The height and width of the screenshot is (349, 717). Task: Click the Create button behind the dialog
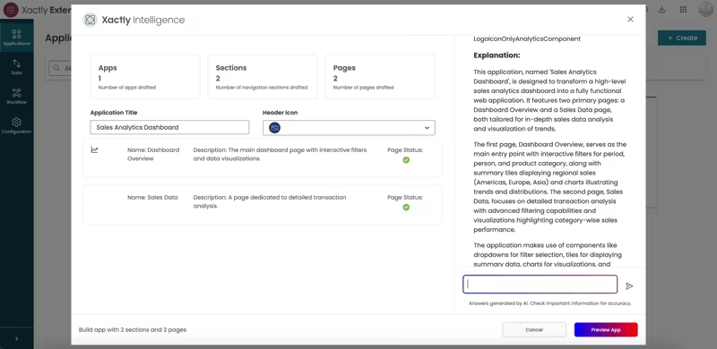682,38
